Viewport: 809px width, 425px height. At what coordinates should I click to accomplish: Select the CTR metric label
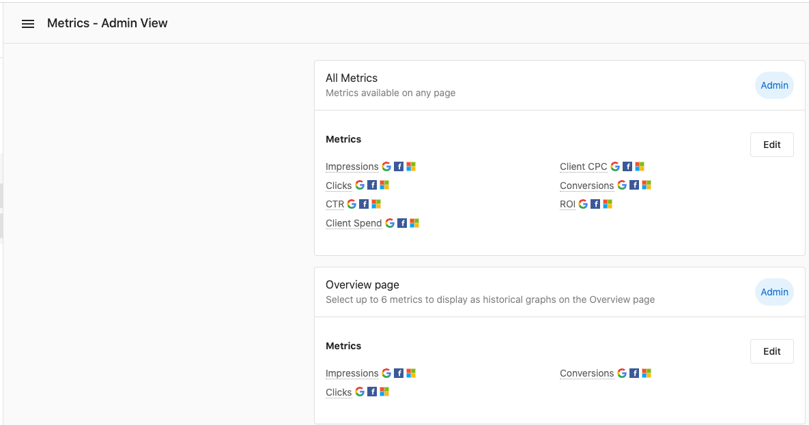click(335, 204)
